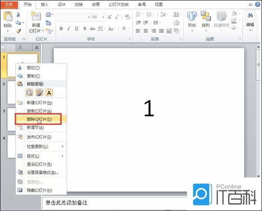Select New Slide (新建幻灯片) in context menu
The image size is (262, 211).
[x=41, y=103]
